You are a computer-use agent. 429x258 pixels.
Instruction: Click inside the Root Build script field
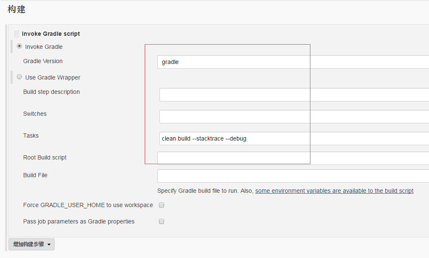coord(234,158)
